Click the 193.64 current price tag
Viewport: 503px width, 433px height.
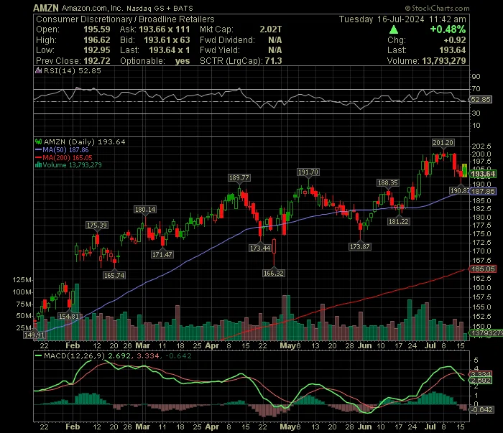click(483, 174)
